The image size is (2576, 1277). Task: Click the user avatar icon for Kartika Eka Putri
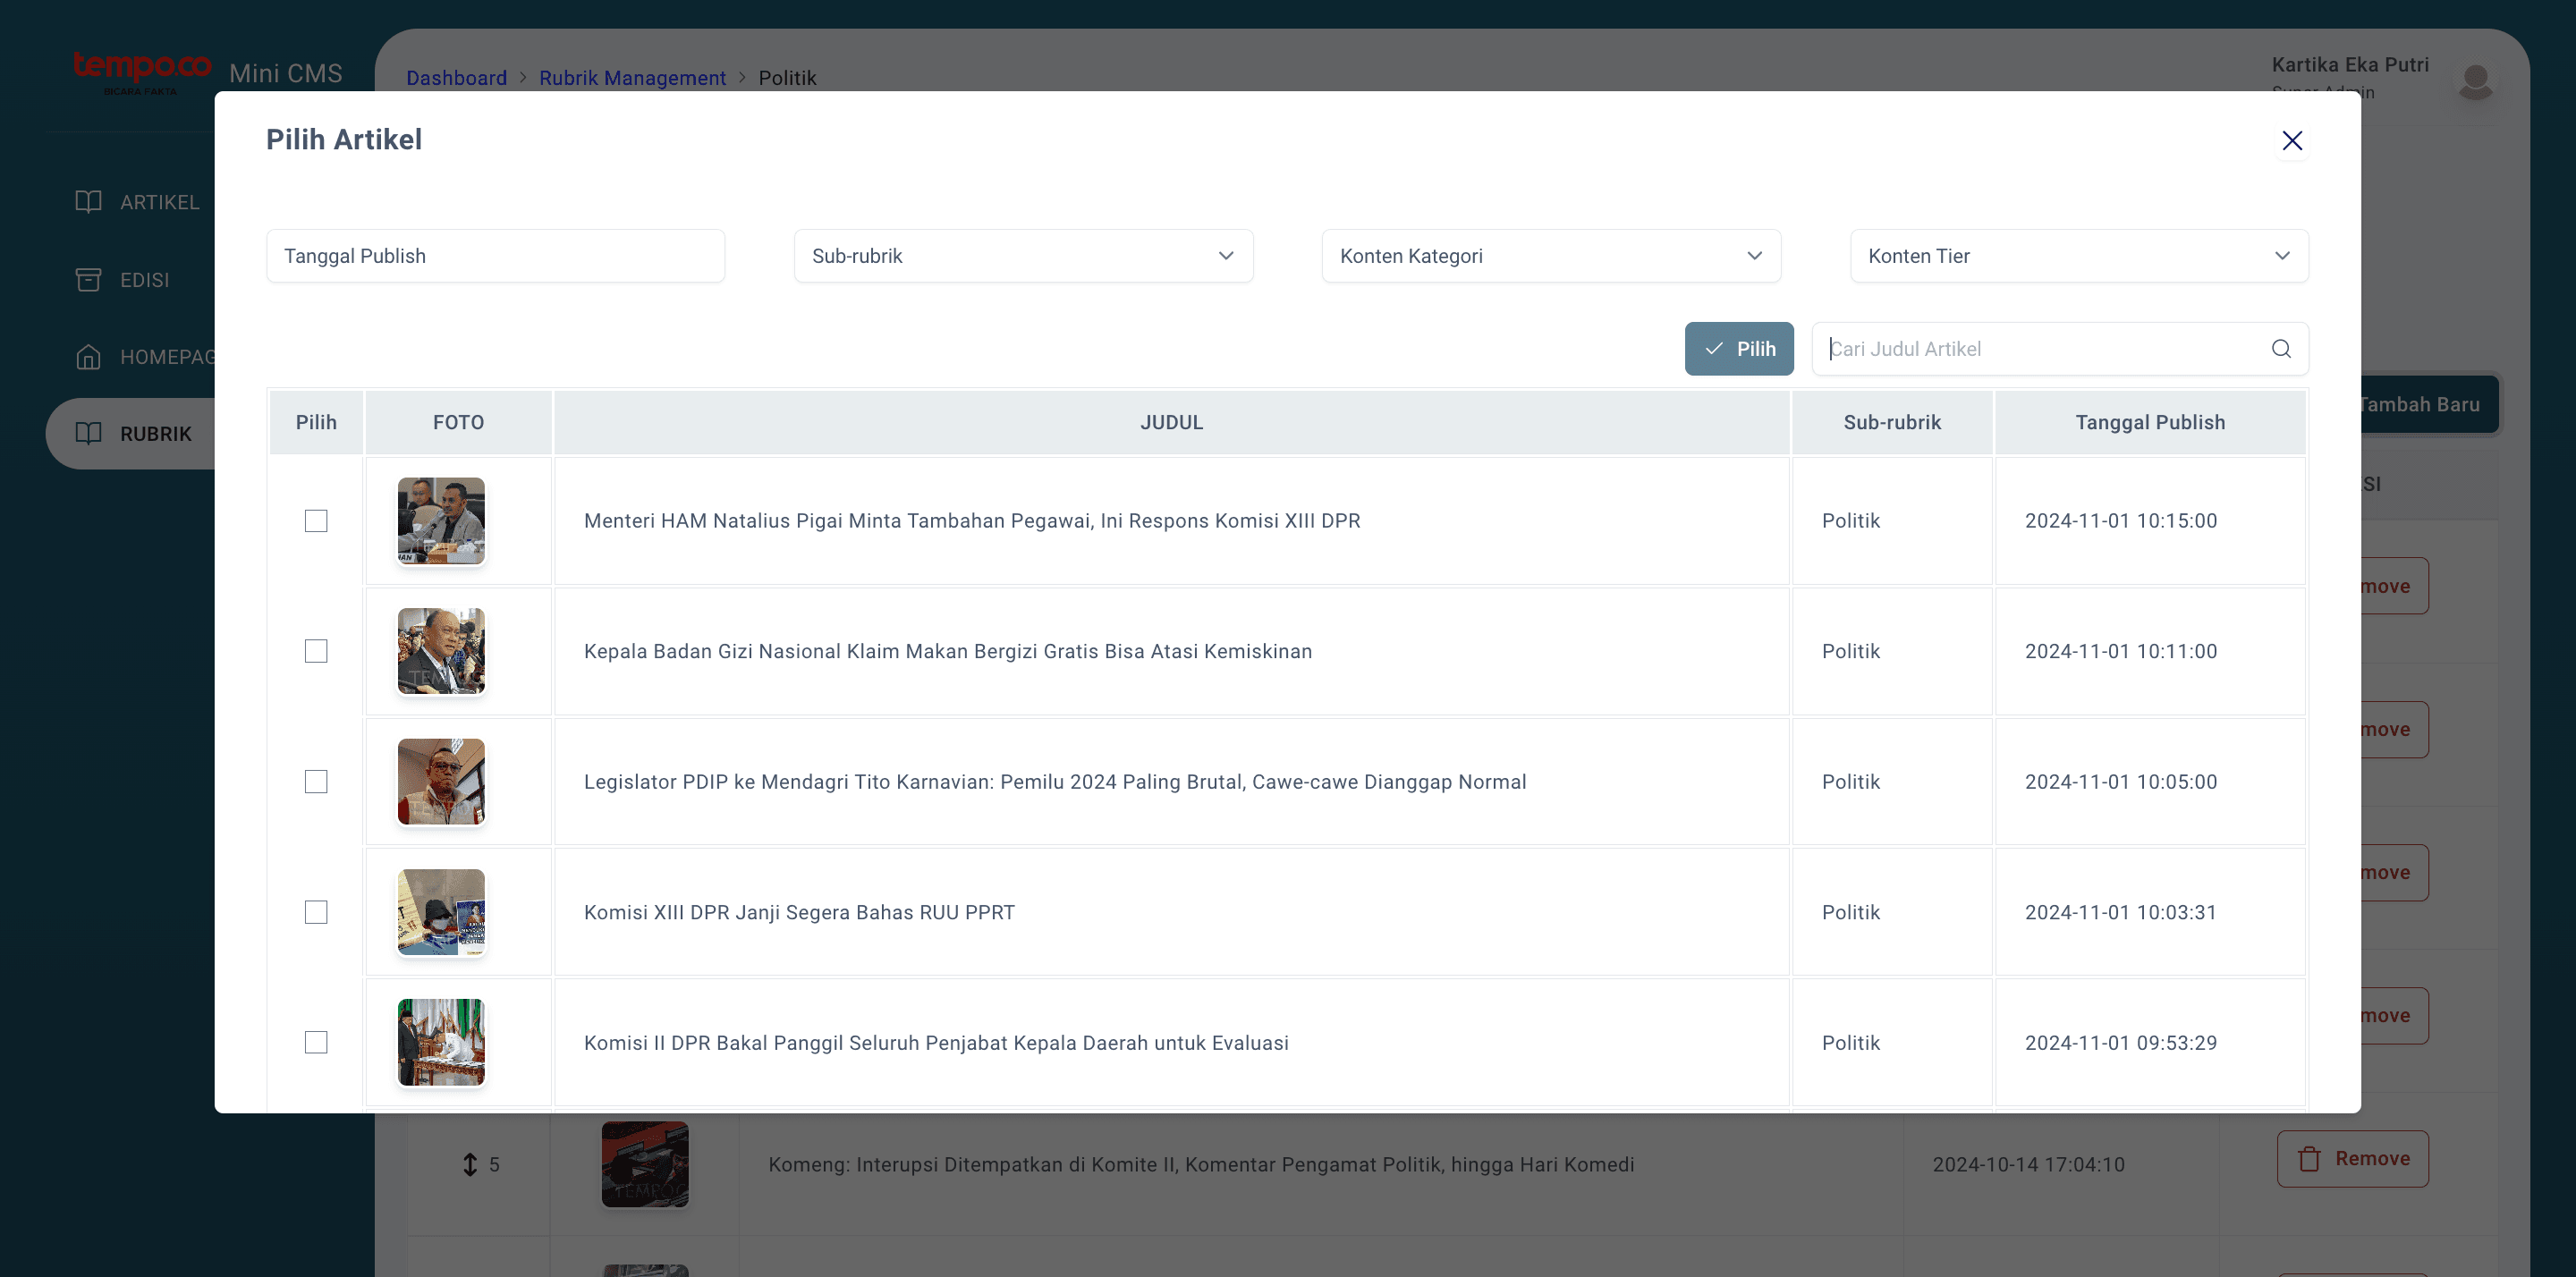coord(2476,82)
